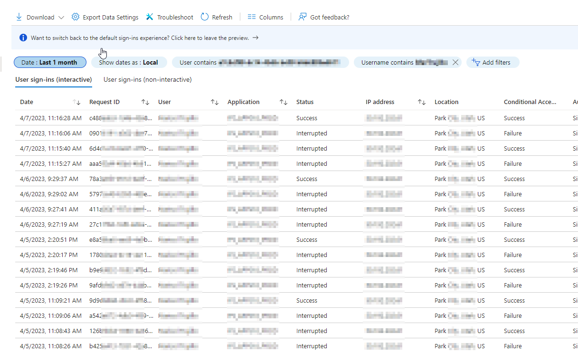Screen dimensions: 578x353
Task: Open the 4/5/2023, 11:08:43 AM row
Action: tap(296, 331)
